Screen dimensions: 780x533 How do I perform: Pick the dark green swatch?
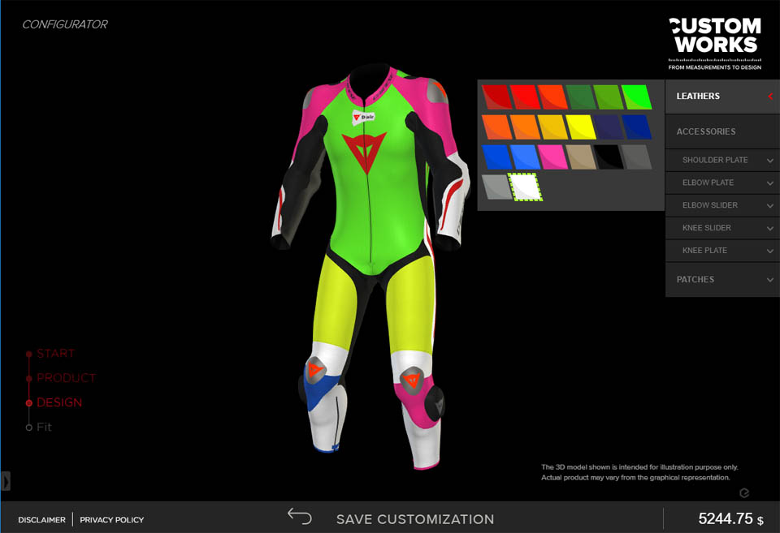[580, 97]
